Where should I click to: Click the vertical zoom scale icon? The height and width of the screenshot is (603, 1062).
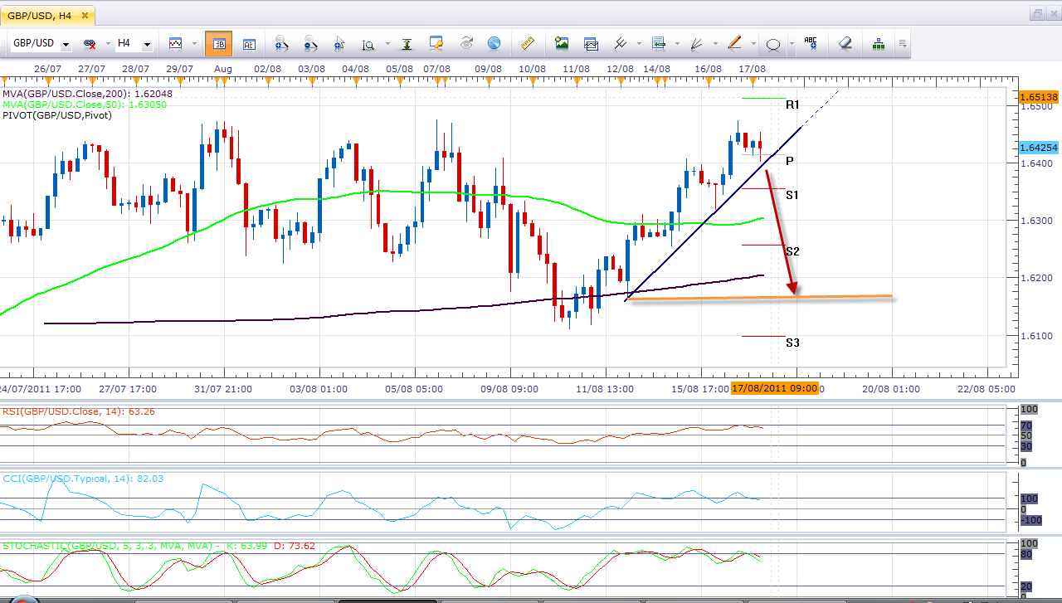[368, 44]
